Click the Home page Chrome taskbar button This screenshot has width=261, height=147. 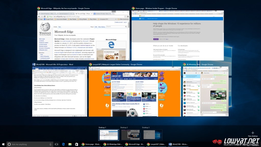(91, 144)
